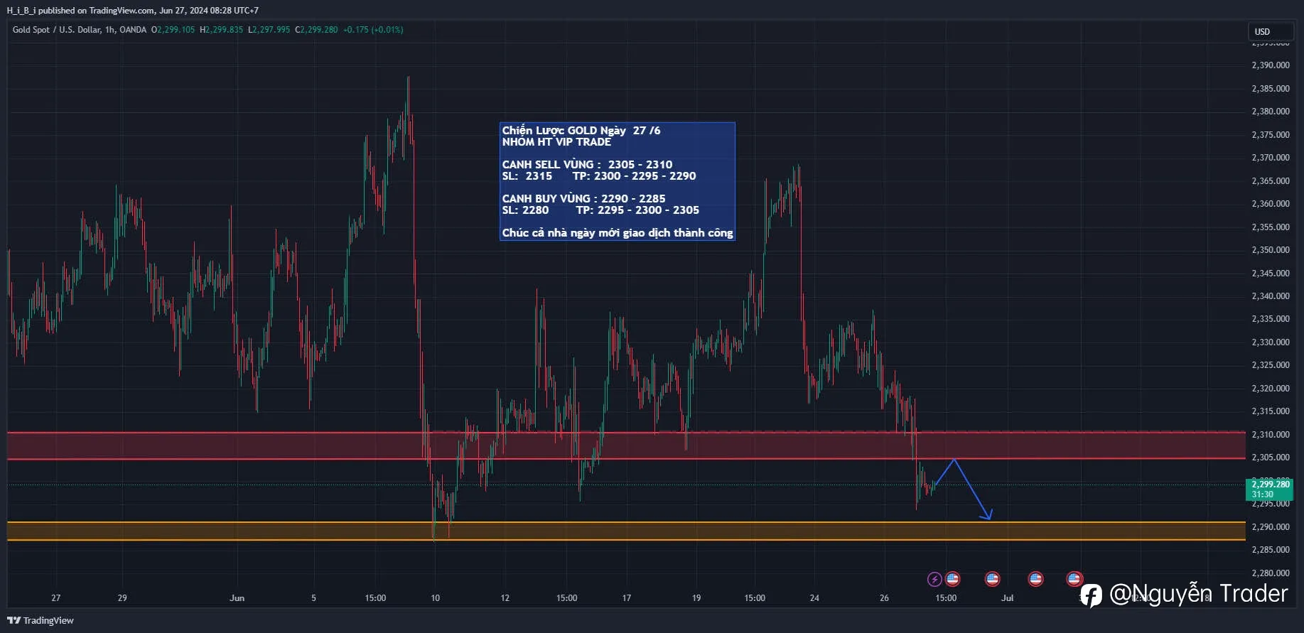This screenshot has height=633, width=1304.
Task: Click the 2,350.000 price axis label
Action: 1271,250
